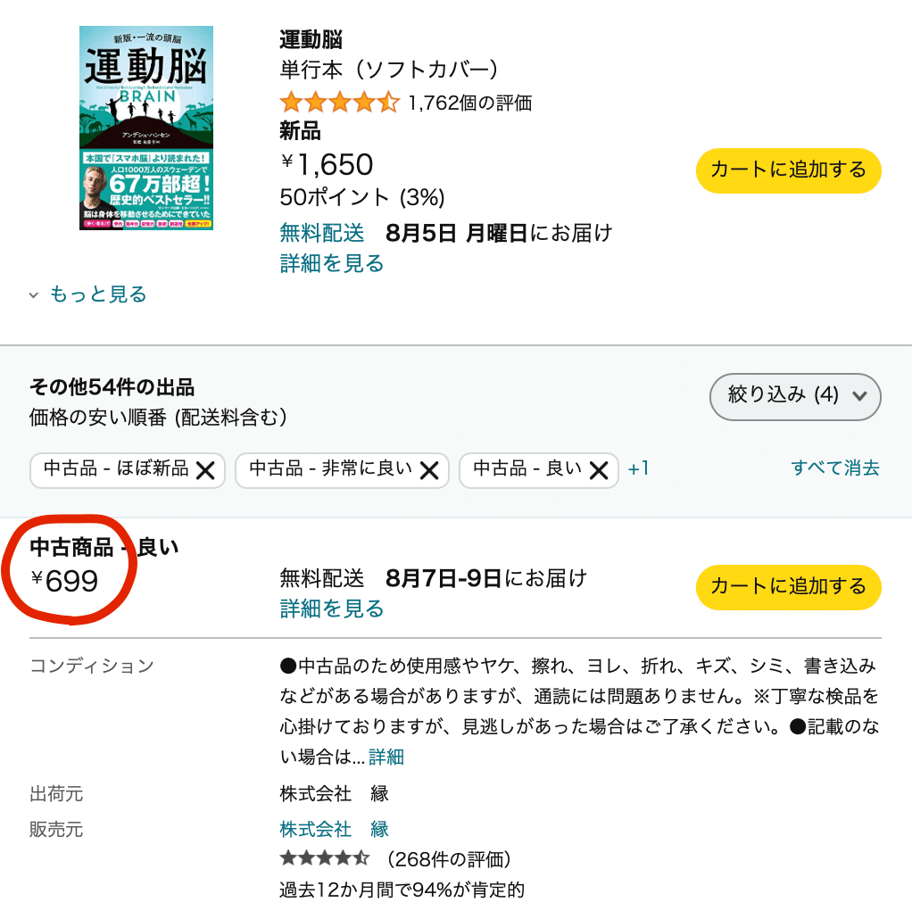Screen dimensions: 912x919
Task: Click the star rating next to 1,762個の評価
Action: 339,103
